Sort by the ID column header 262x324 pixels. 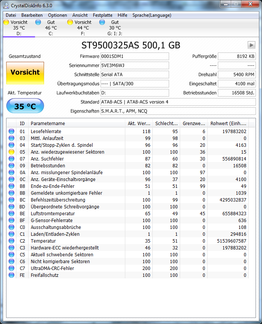(x=22, y=123)
